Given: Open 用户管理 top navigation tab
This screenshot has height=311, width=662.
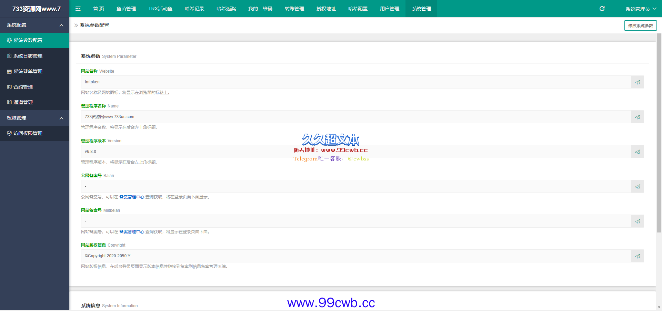Looking at the screenshot, I should click(390, 9).
